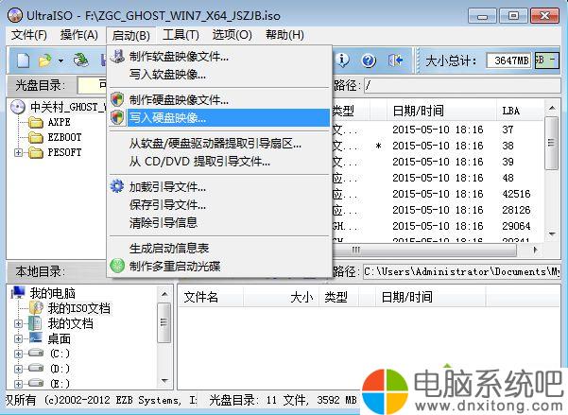Open the 工具(T) menu

point(181,35)
